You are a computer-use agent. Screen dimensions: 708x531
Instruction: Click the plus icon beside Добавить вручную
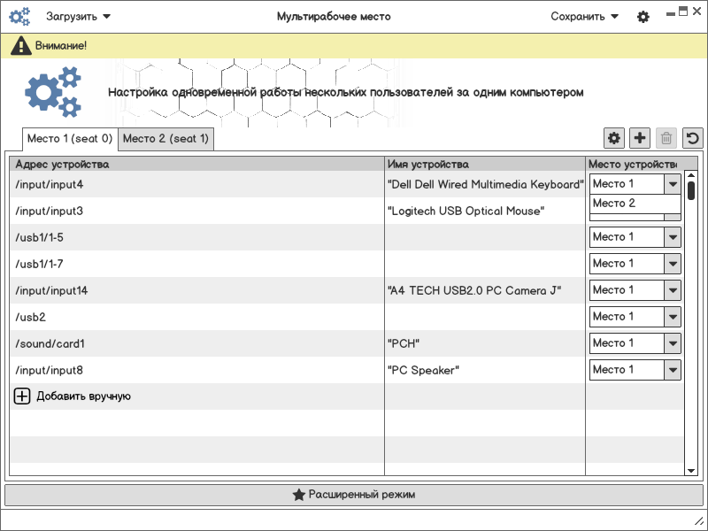tap(21, 396)
